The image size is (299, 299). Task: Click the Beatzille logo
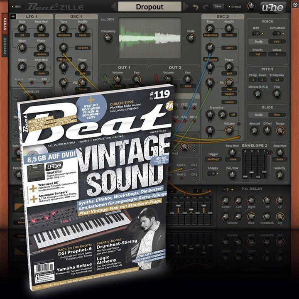[55, 7]
